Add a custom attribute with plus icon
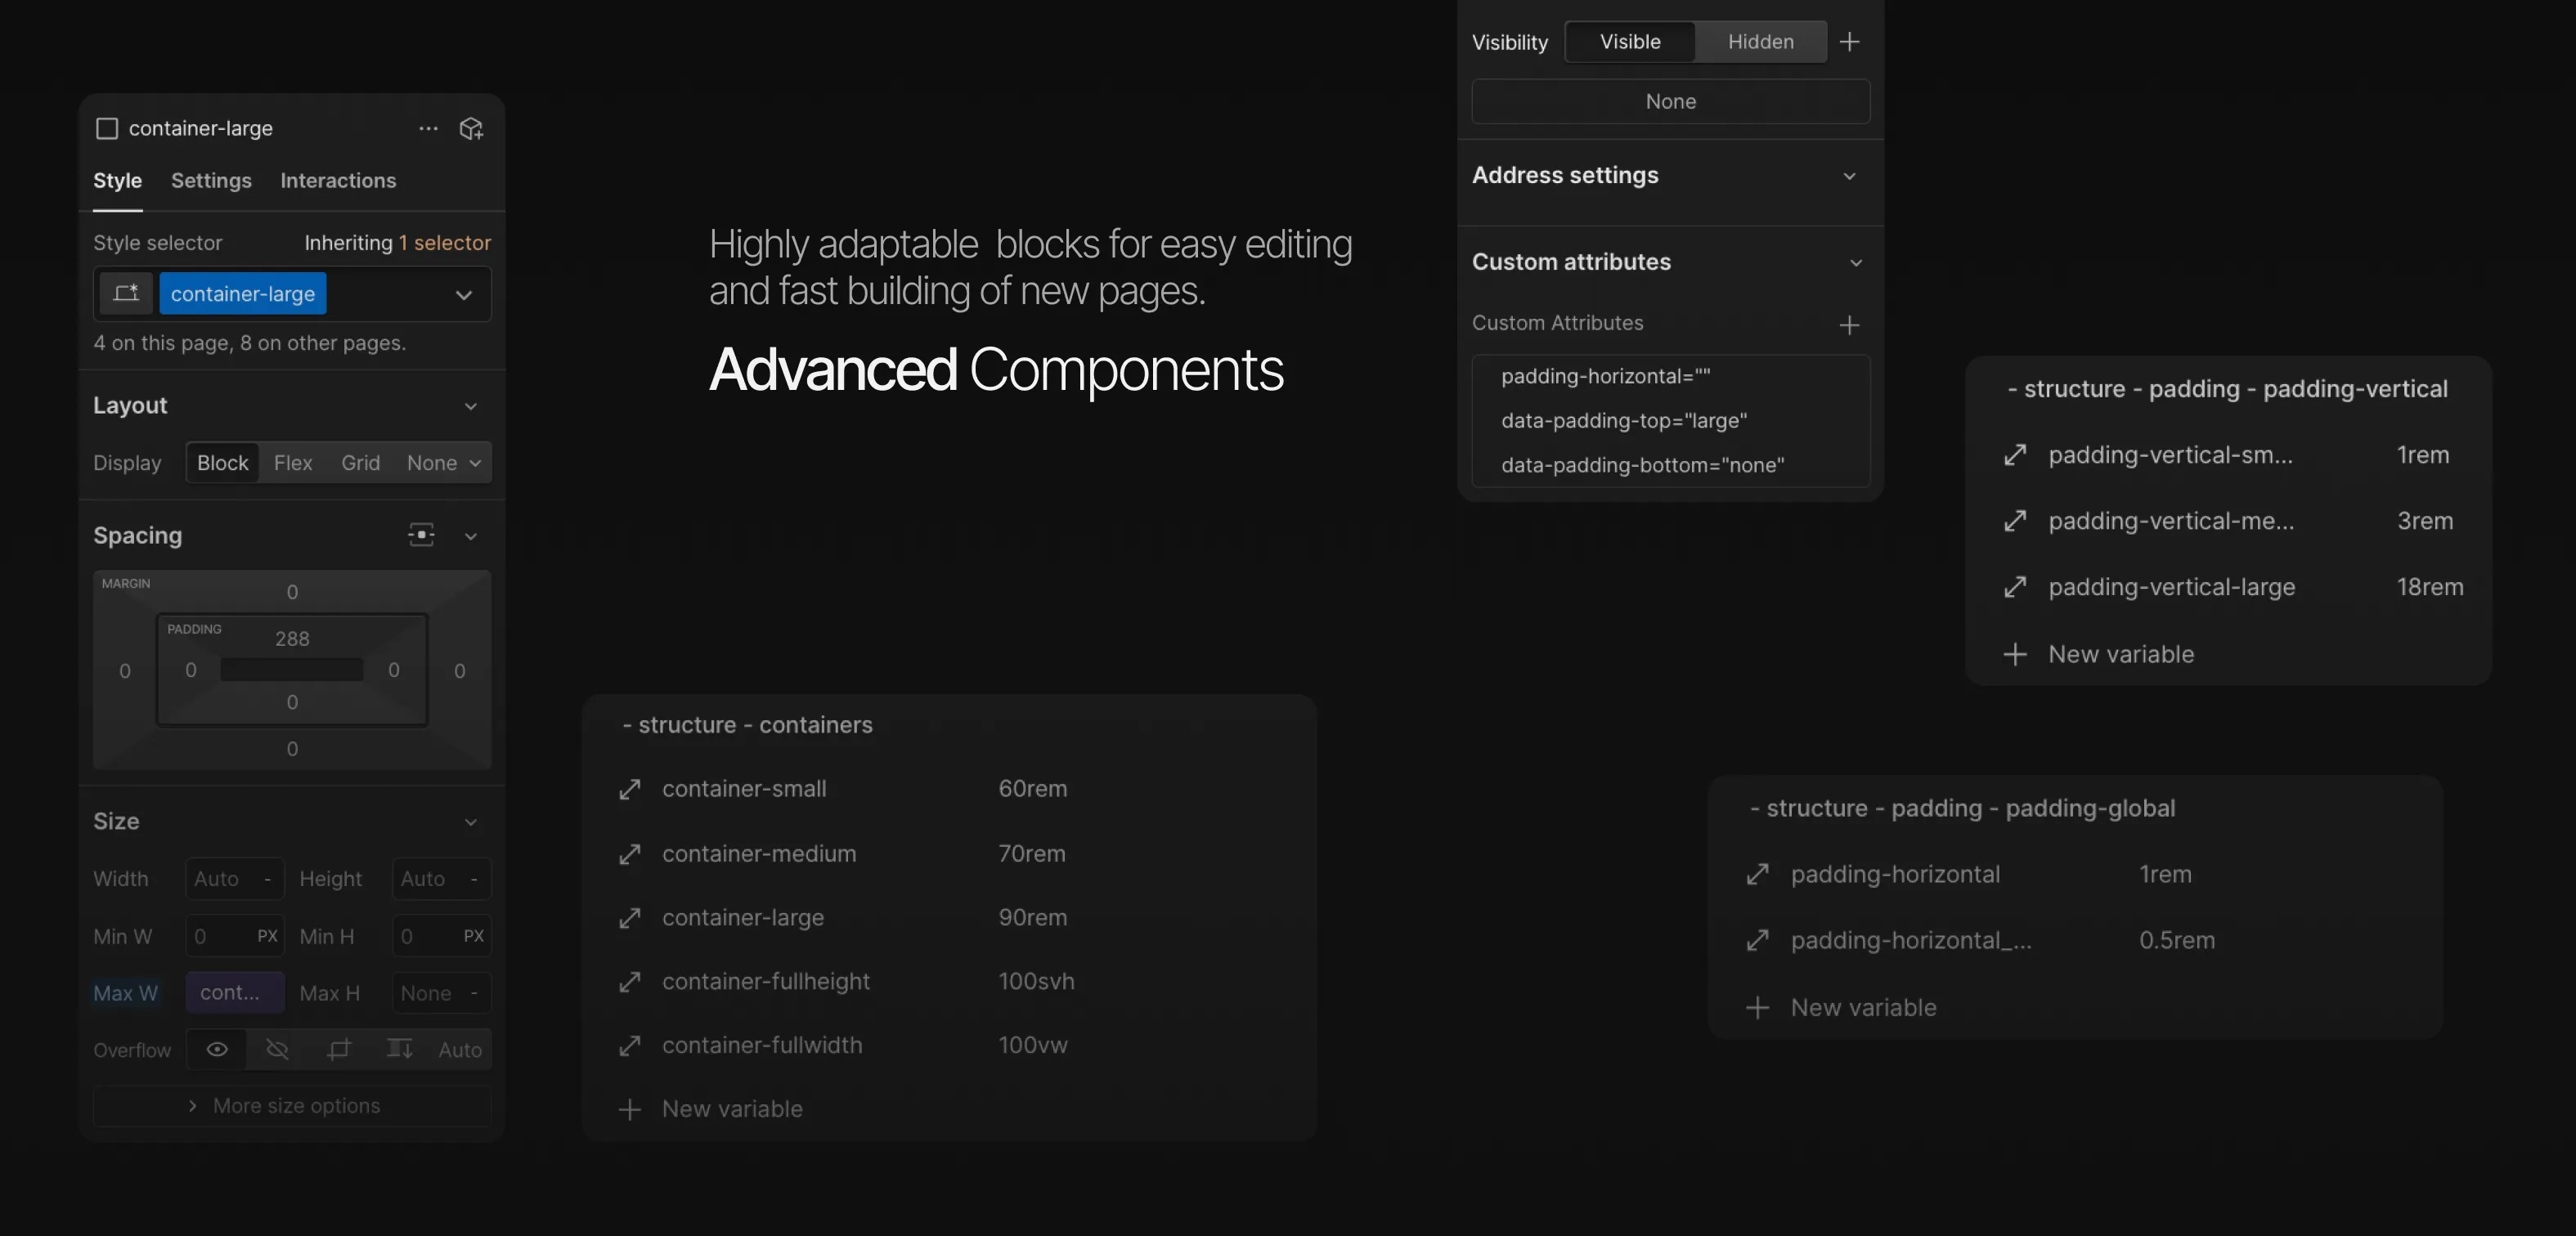2576x1236 pixels. coord(1849,324)
